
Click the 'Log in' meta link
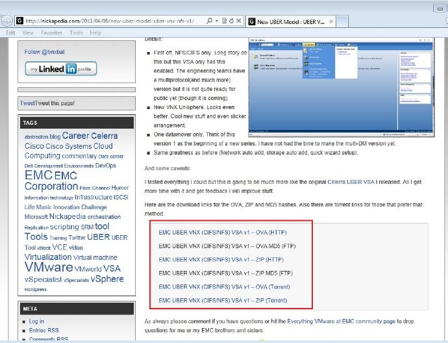[36, 322]
